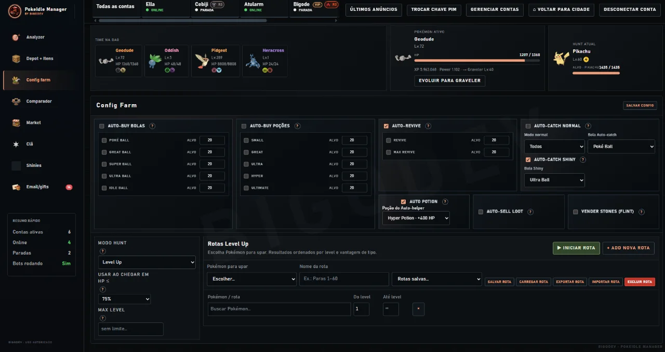
Task: Open help icon beside Auto-sell Loot
Action: pyautogui.click(x=530, y=212)
